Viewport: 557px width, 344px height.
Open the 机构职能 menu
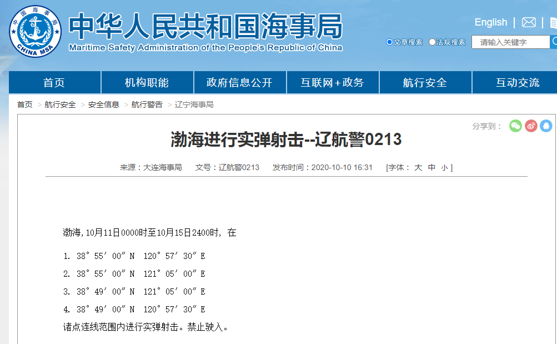[147, 82]
